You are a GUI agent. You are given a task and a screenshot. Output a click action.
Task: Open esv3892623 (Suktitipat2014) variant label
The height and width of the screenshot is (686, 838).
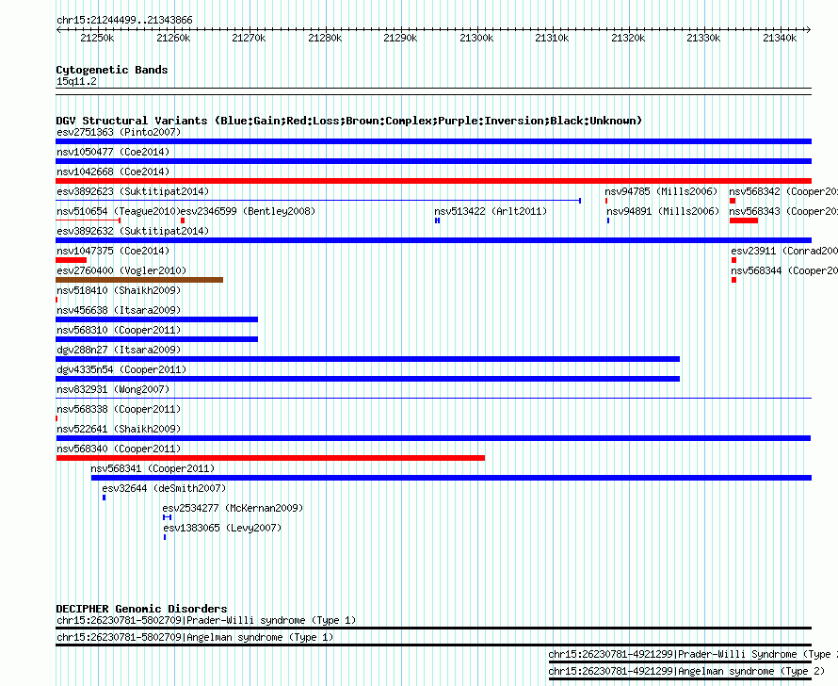[133, 191]
